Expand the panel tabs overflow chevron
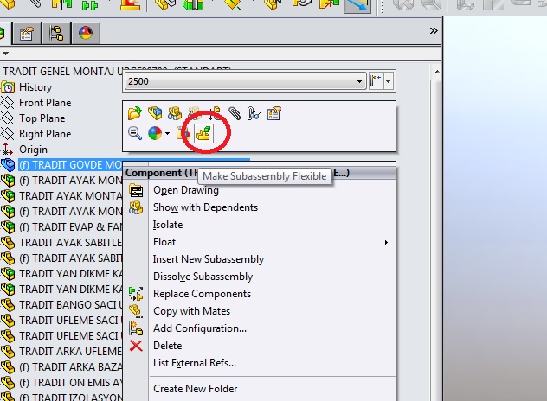 click(433, 30)
